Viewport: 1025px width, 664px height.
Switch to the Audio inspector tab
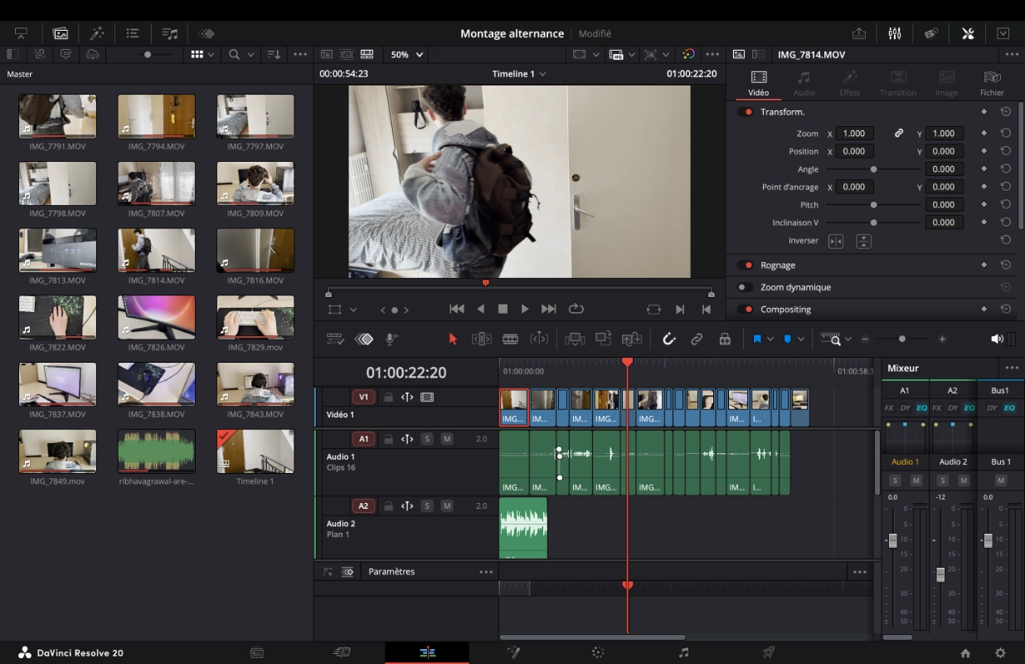(804, 83)
